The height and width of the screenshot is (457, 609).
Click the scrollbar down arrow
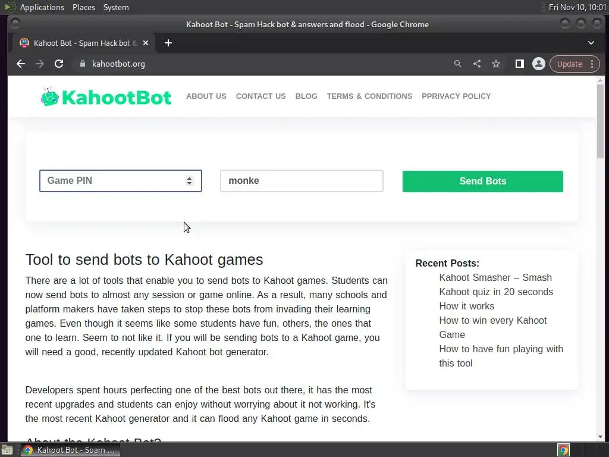[601, 437]
